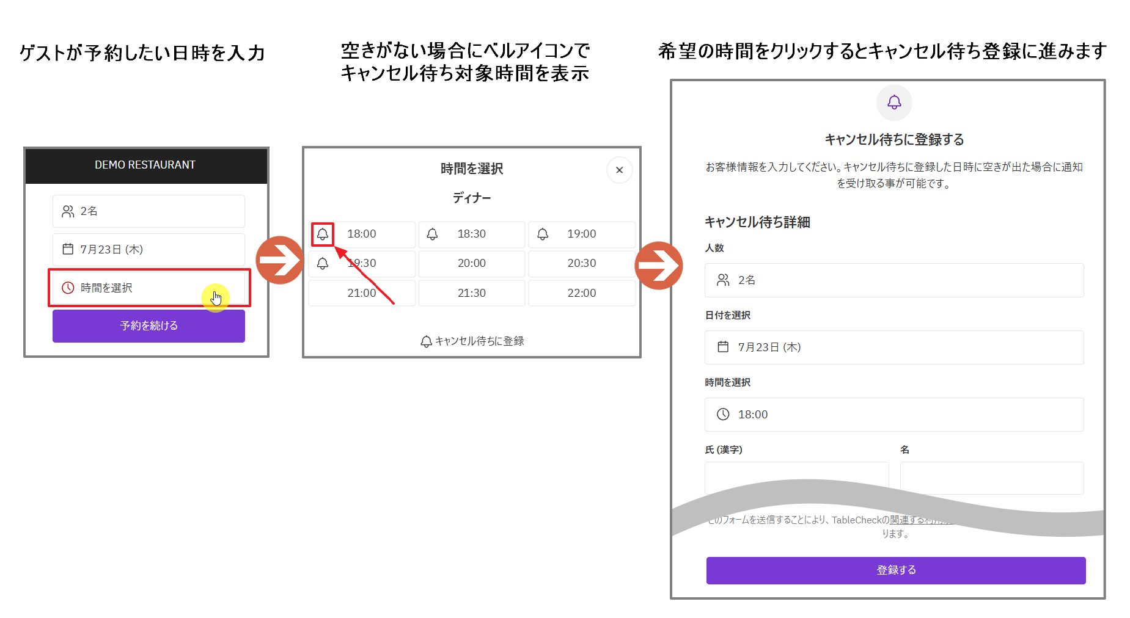Image resolution: width=1130 pixels, height=618 pixels.
Task: Choose the 22:00 time slot
Action: (x=582, y=293)
